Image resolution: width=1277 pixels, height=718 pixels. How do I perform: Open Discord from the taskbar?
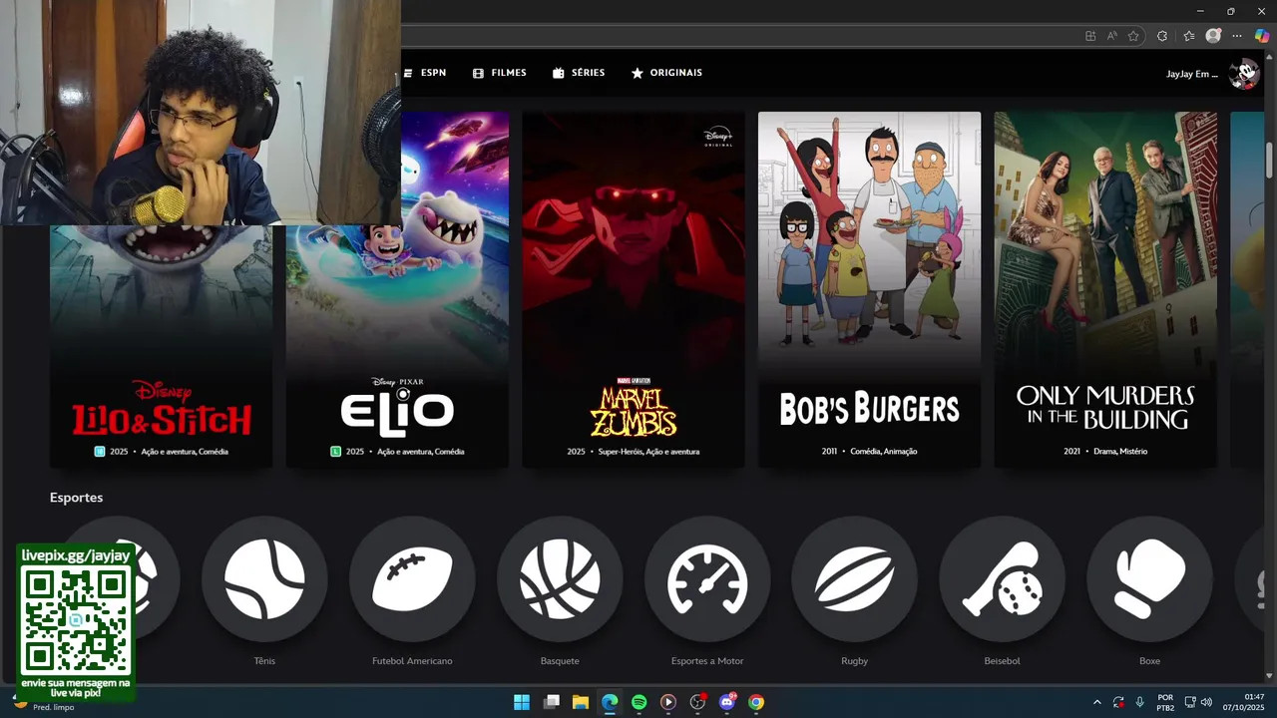[x=727, y=702]
